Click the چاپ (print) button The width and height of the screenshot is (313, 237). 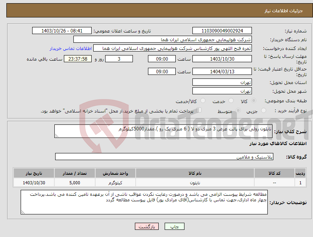pos(175,226)
